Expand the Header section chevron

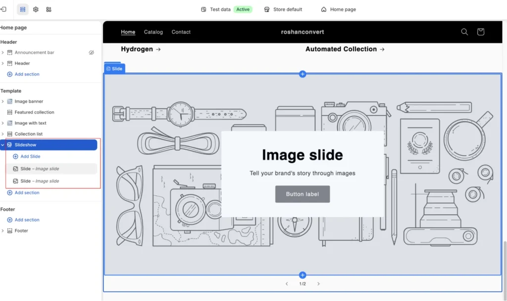[2, 63]
